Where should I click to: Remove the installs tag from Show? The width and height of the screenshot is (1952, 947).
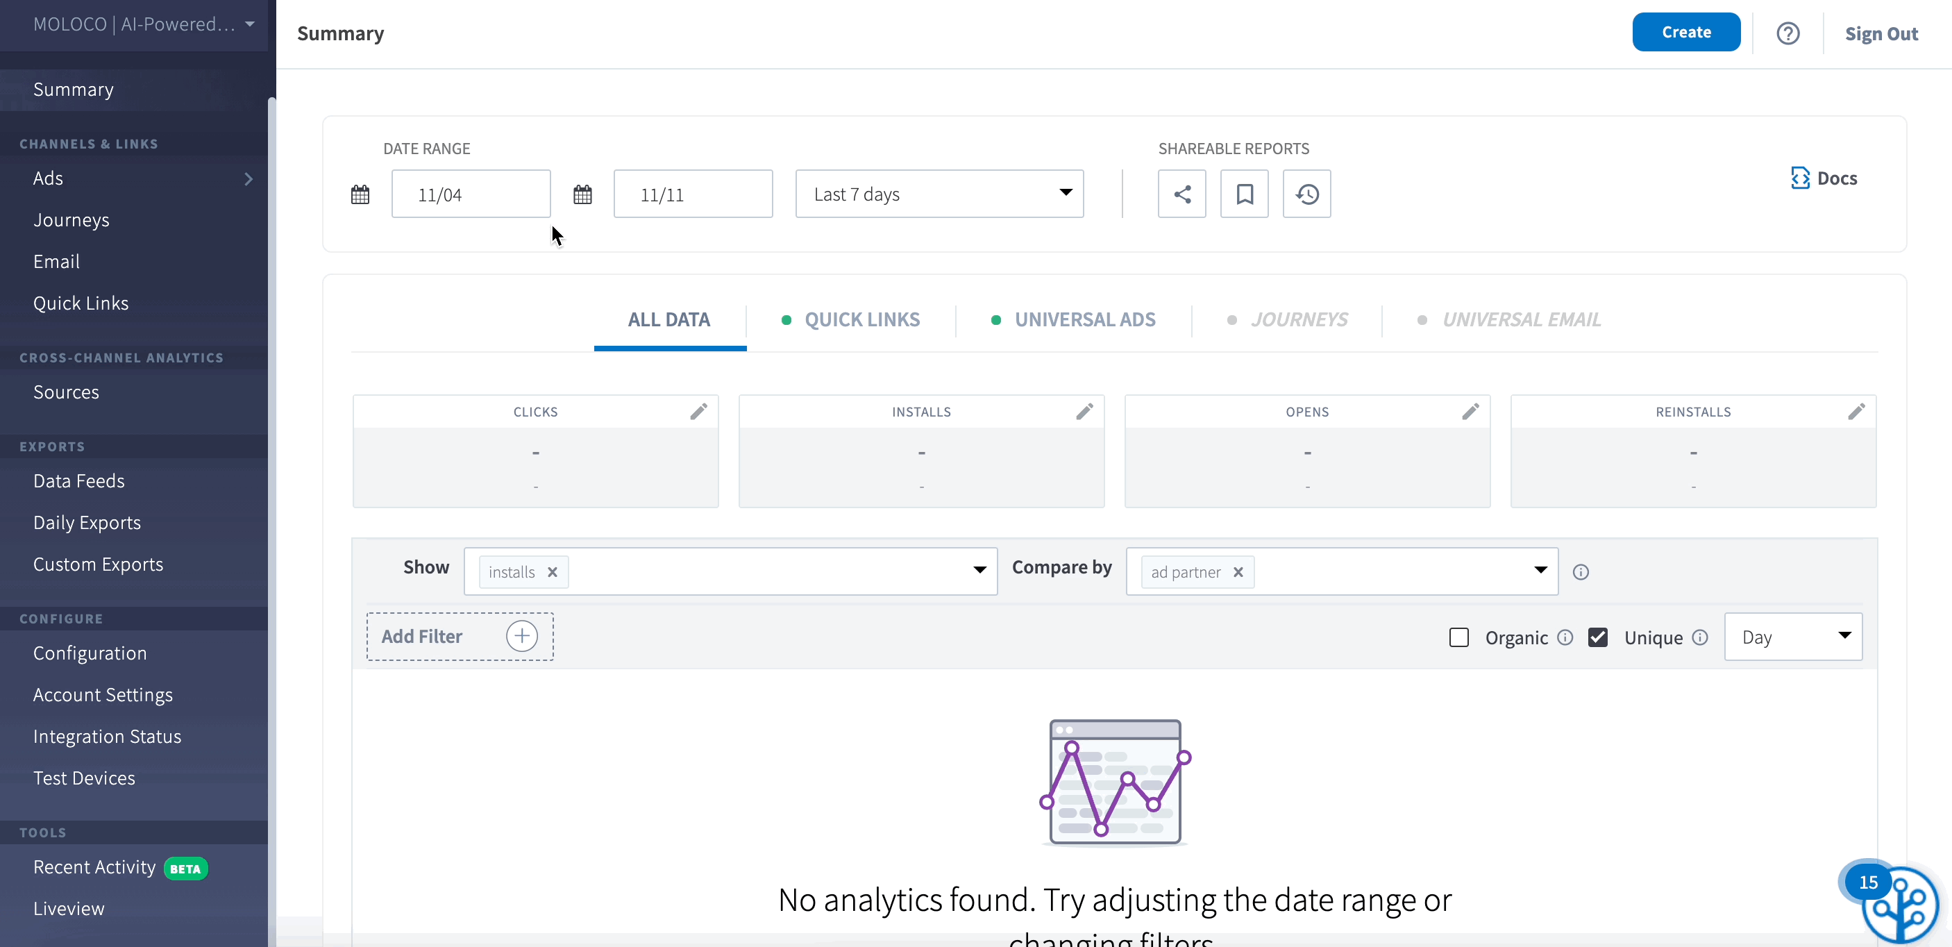coord(553,572)
